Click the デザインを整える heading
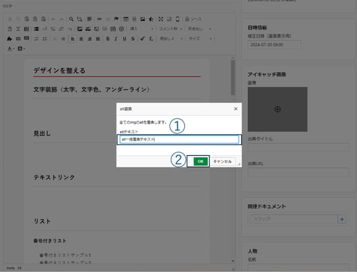 (60, 70)
